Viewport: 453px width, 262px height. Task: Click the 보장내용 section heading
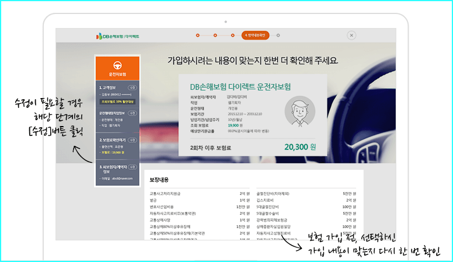click(x=159, y=180)
